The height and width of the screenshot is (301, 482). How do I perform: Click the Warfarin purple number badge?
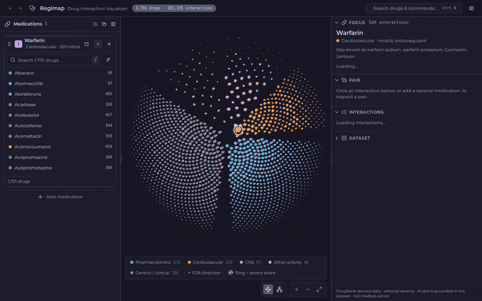point(19,44)
